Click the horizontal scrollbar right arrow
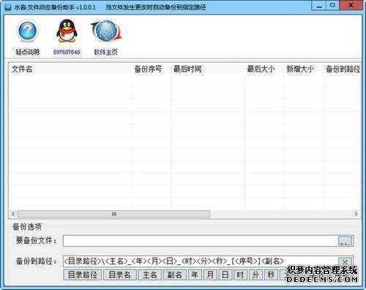 [x=356, y=214]
